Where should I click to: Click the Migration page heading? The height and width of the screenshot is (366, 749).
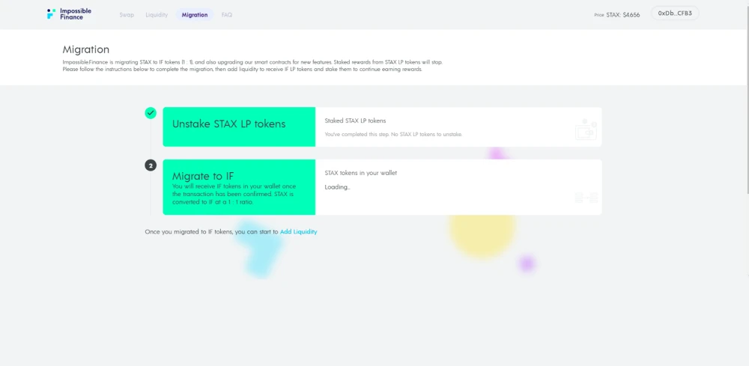(x=86, y=49)
